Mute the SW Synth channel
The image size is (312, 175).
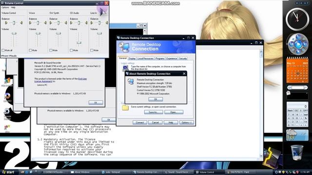tap(51, 50)
